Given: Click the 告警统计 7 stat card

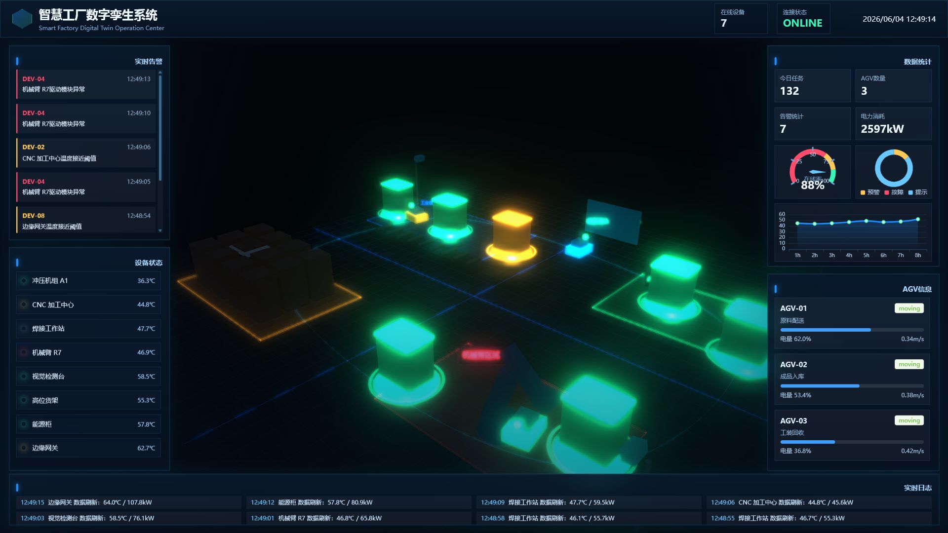Looking at the screenshot, I should coord(812,124).
